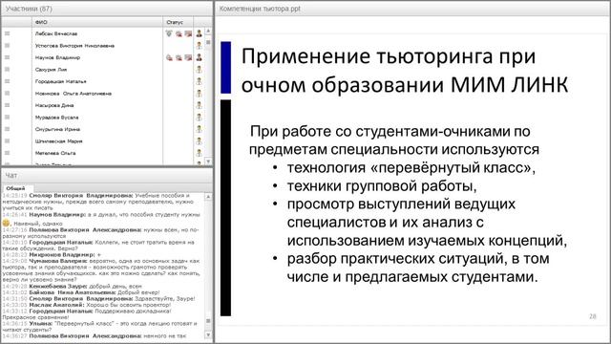Click the webcam status icon in Наумов Владимир row
The width and height of the screenshot is (611, 344).
(179, 57)
